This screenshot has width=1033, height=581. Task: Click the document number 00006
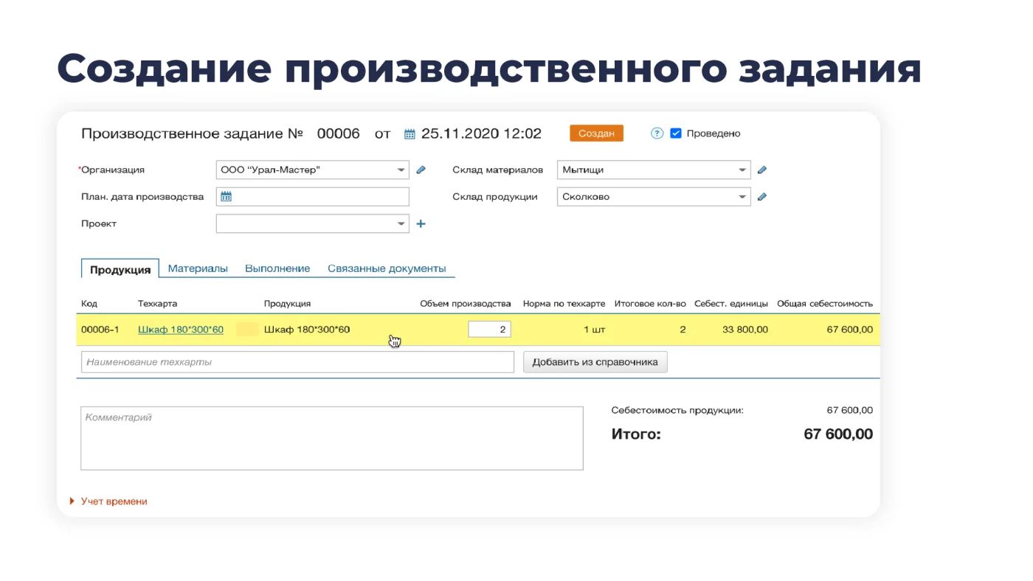pyautogui.click(x=339, y=133)
